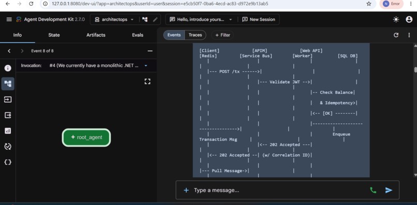This screenshot has height=205, width=417.
Task: Go to the next event
Action: tap(22, 51)
